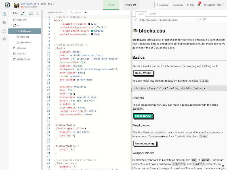
Task: Click the preview URL field
Action: (x=168, y=20)
